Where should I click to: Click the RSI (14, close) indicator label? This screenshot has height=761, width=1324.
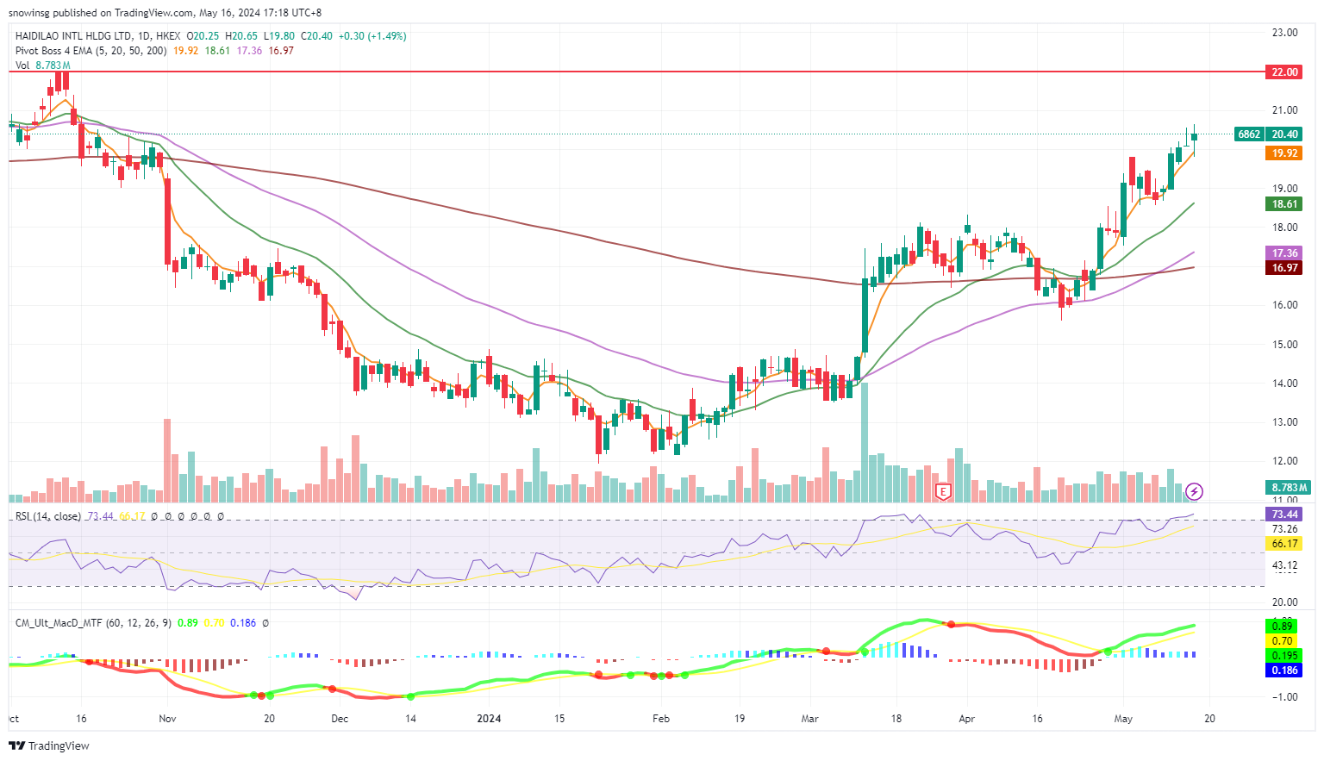(x=48, y=516)
